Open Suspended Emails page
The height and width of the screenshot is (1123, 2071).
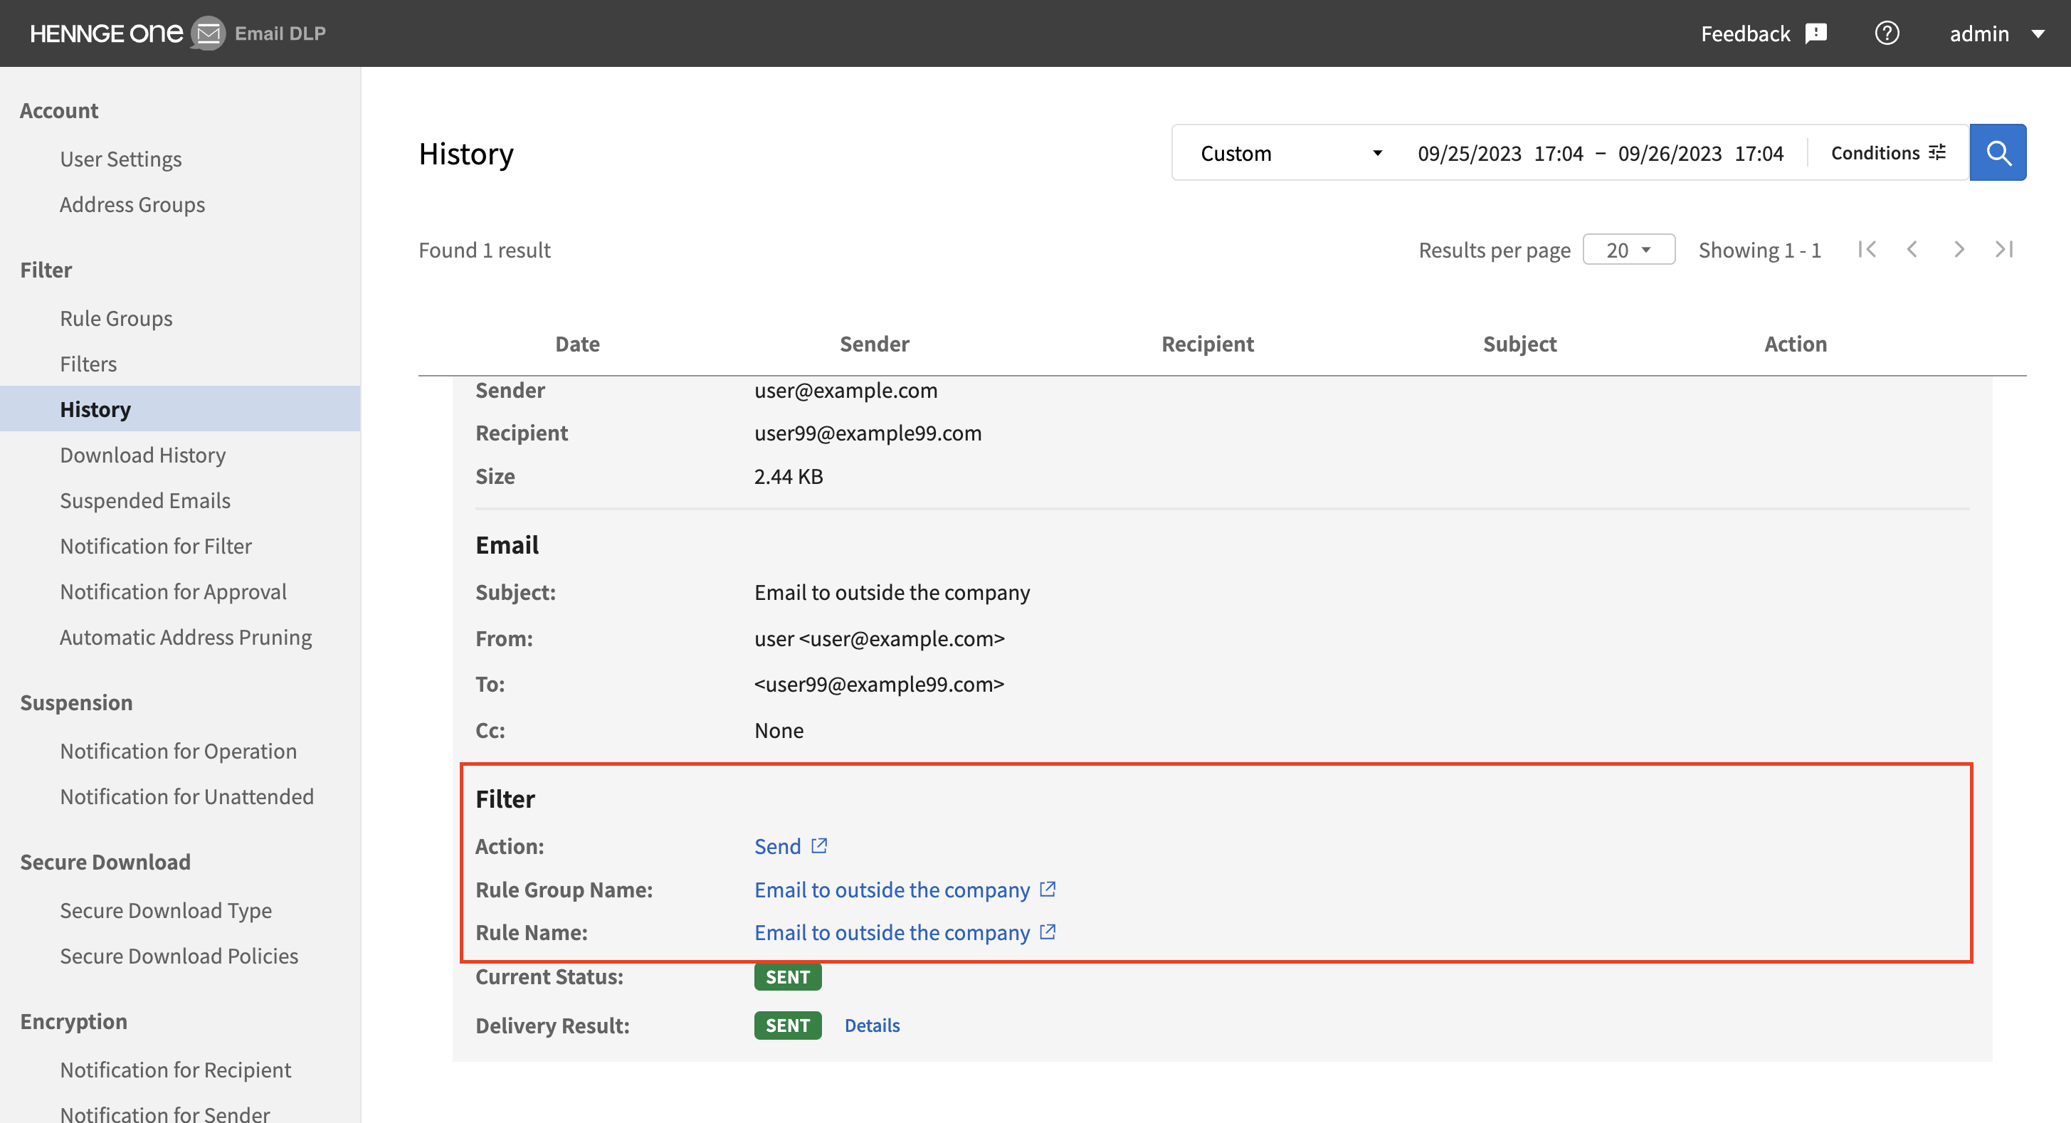tap(144, 500)
